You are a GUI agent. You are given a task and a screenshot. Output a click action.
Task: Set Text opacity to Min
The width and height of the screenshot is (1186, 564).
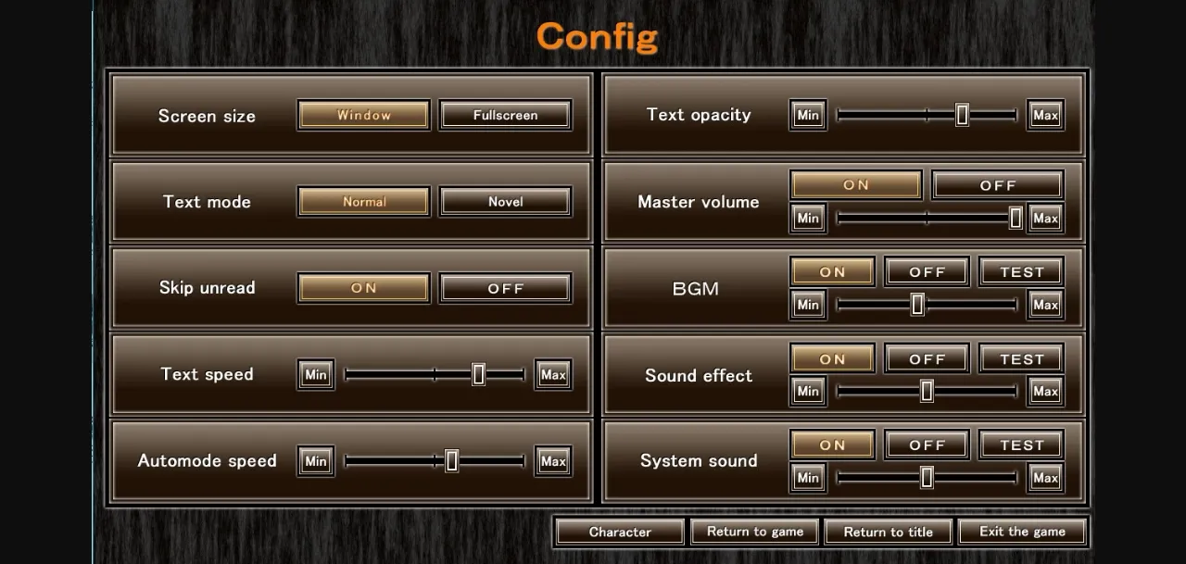808,116
